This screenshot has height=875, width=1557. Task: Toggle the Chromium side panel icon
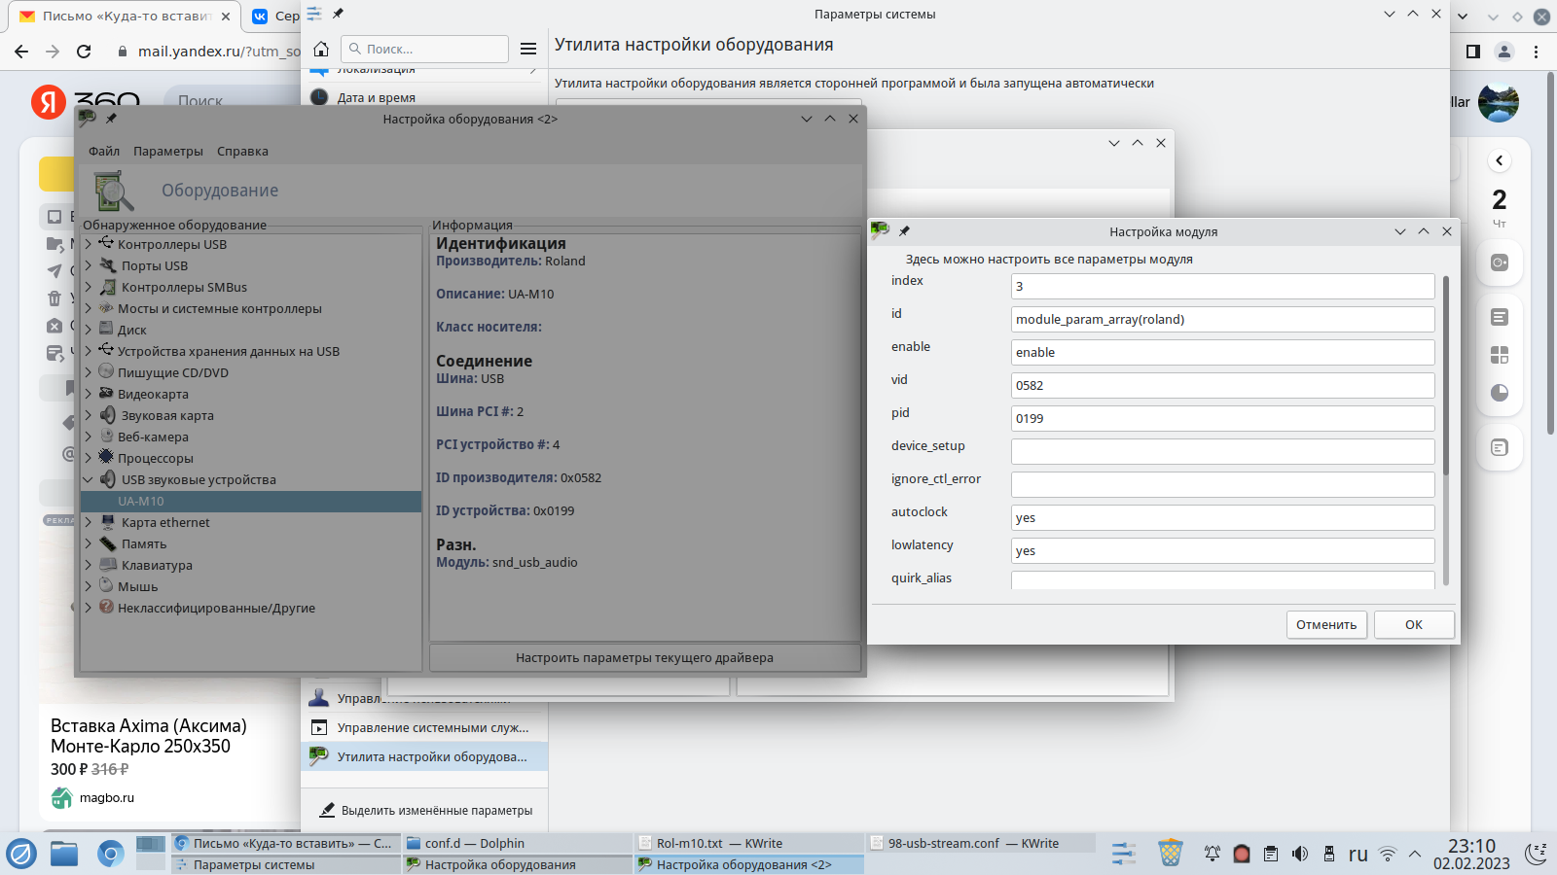point(1473,51)
